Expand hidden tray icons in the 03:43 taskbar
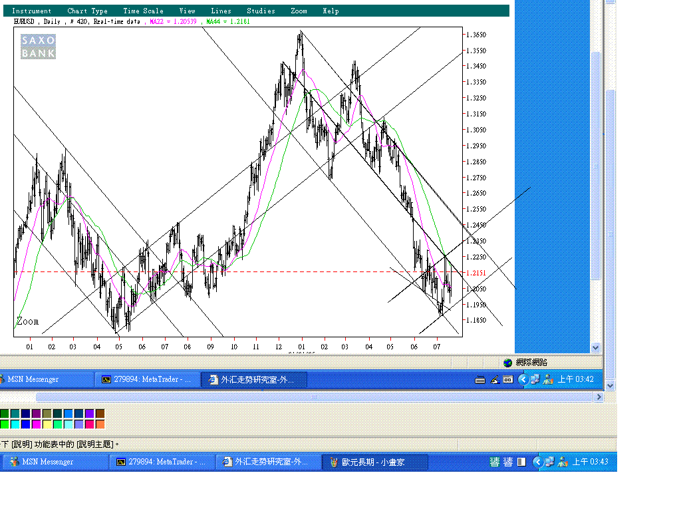This screenshot has width=681, height=511. click(x=537, y=462)
